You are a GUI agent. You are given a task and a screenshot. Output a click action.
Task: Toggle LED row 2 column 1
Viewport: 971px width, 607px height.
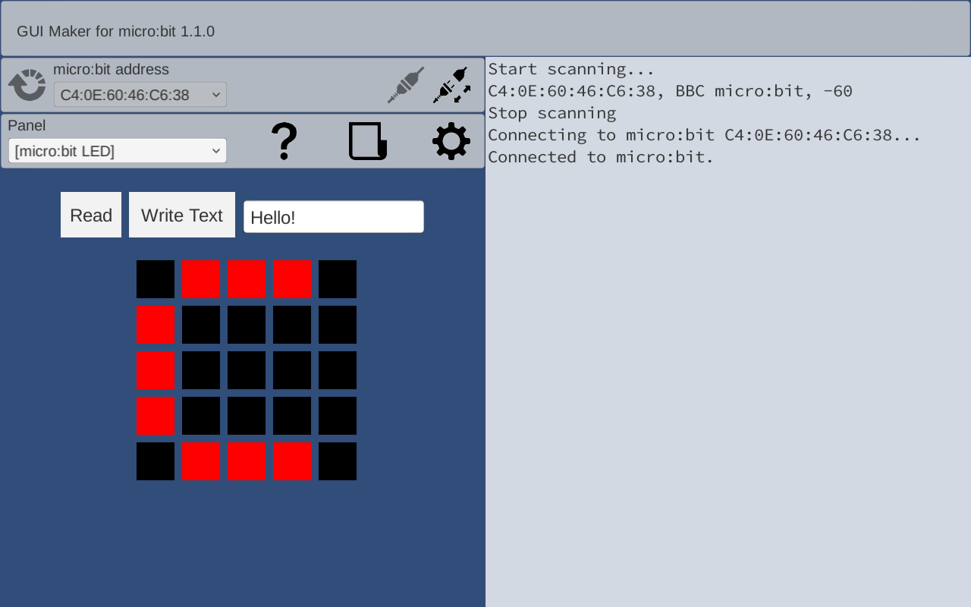pyautogui.click(x=156, y=325)
